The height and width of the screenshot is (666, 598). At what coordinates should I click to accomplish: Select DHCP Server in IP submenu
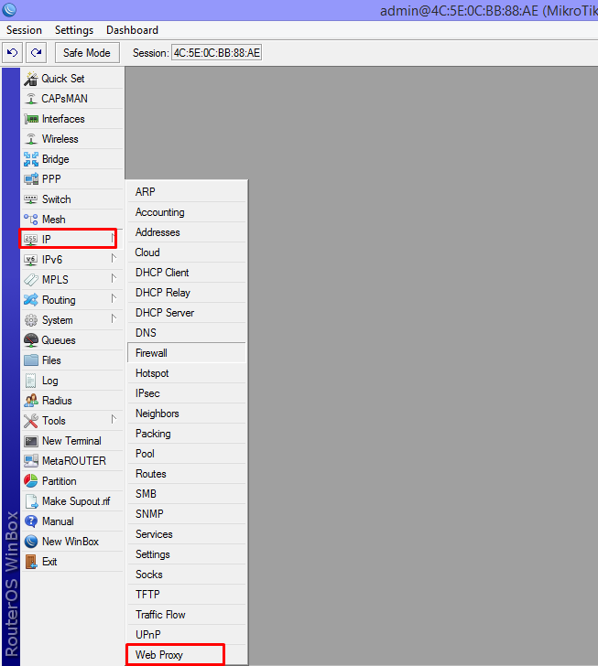tap(187, 313)
